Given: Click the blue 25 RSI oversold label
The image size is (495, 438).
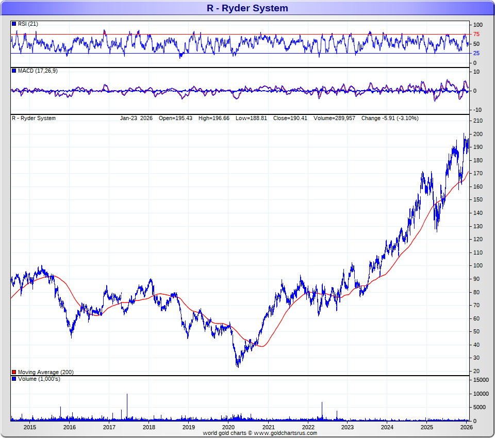Looking at the screenshot, I should (x=477, y=53).
